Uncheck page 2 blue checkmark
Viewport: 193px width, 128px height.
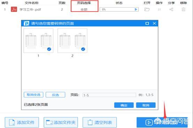(83, 49)
